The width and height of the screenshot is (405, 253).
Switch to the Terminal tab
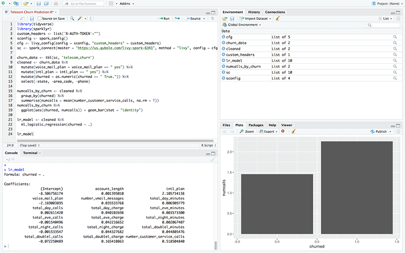click(x=30, y=153)
